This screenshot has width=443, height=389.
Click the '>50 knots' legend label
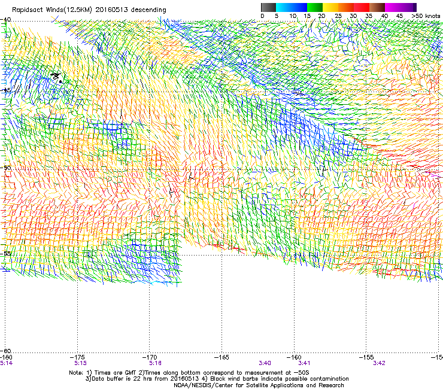click(x=426, y=16)
